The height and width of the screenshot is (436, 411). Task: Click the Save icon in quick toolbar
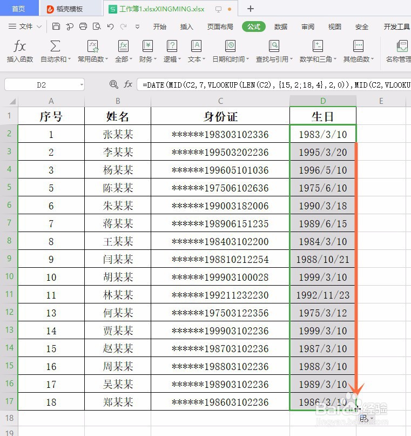click(56, 27)
